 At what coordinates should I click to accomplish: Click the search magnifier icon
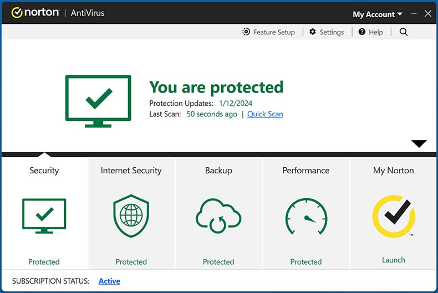[404, 32]
